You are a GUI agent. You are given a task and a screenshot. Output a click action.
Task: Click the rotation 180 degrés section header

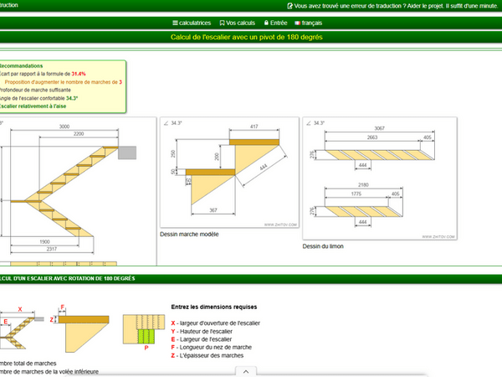(67, 278)
